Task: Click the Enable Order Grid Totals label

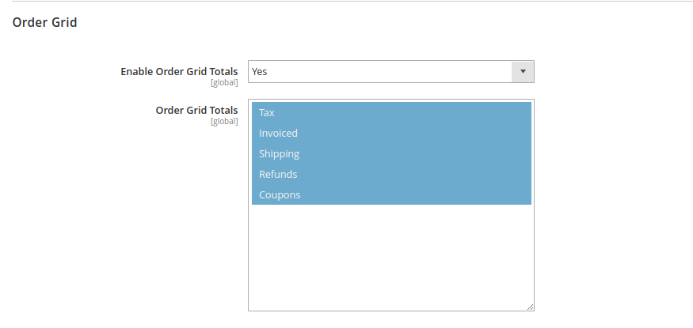Action: [179, 71]
